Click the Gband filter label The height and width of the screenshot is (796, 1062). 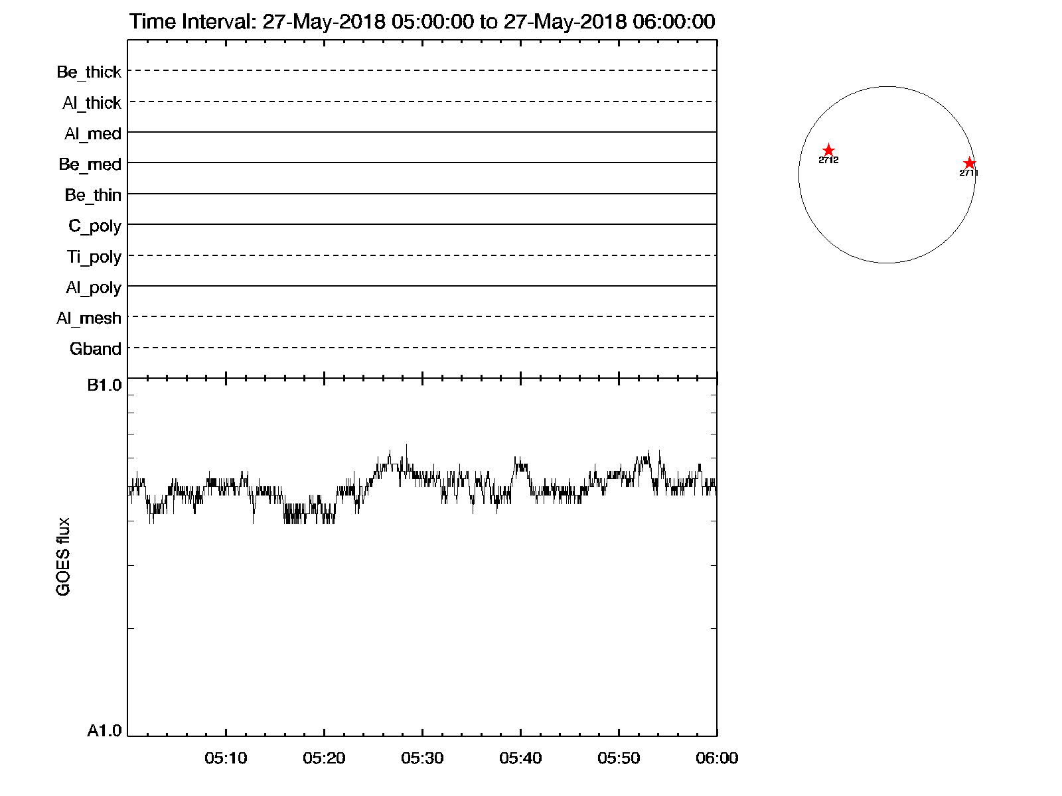[96, 349]
